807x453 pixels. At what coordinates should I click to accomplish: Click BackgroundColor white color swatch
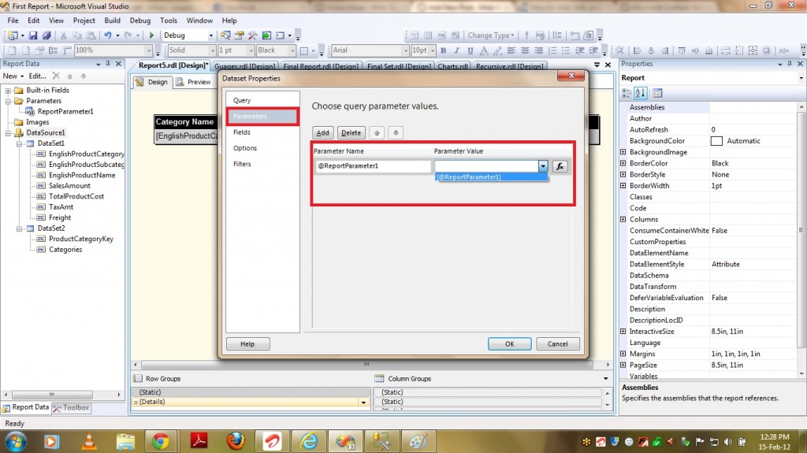point(716,141)
